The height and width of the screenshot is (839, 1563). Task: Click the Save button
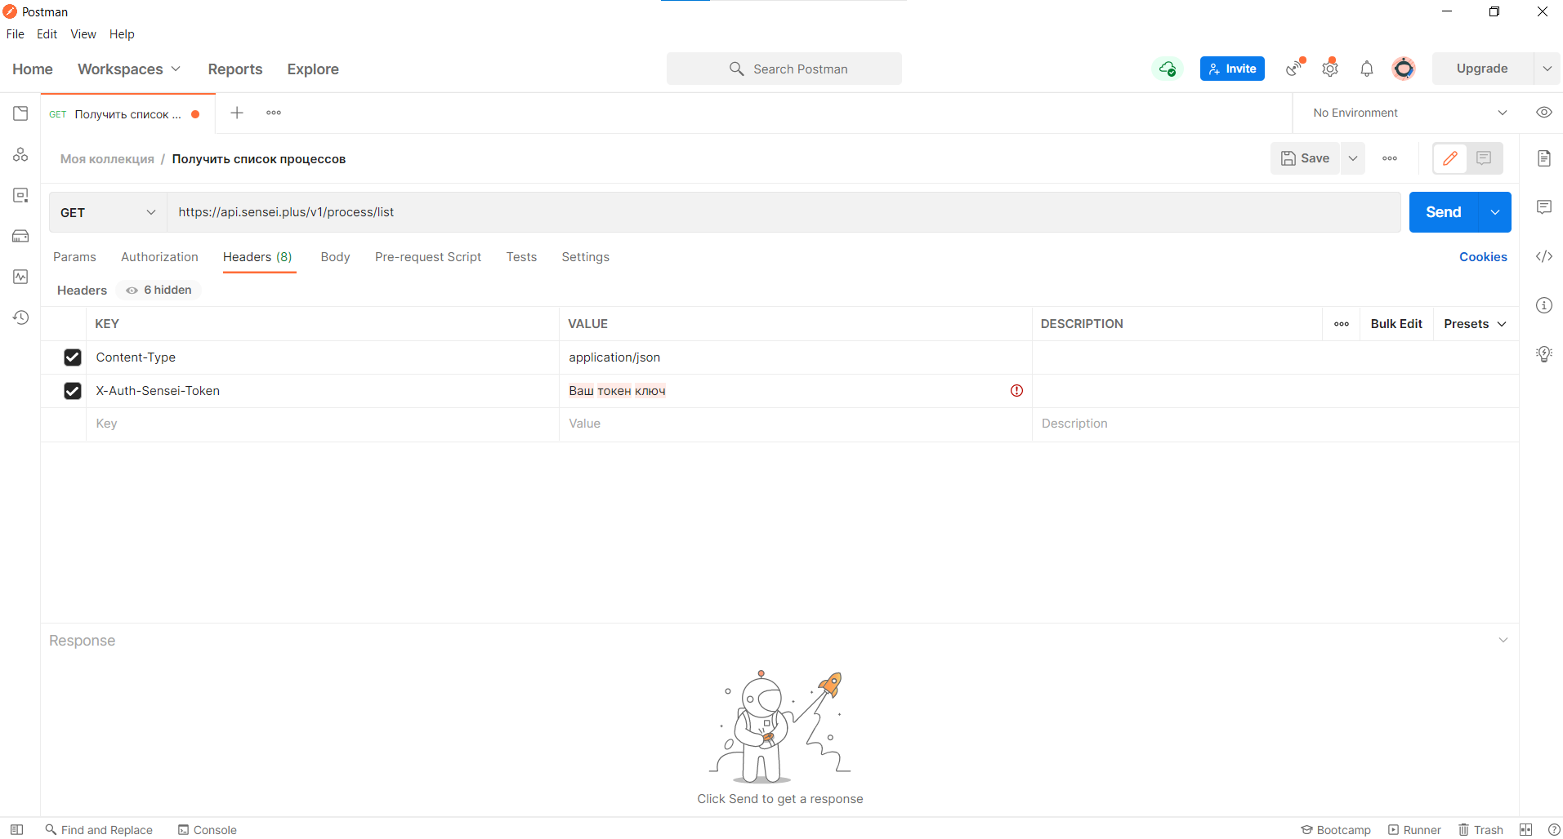(1306, 158)
